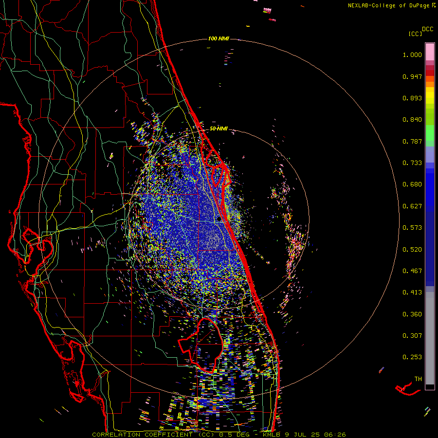Click the [CC] label above the color bar
Screen dimensions: 438x438
pyautogui.click(x=415, y=34)
